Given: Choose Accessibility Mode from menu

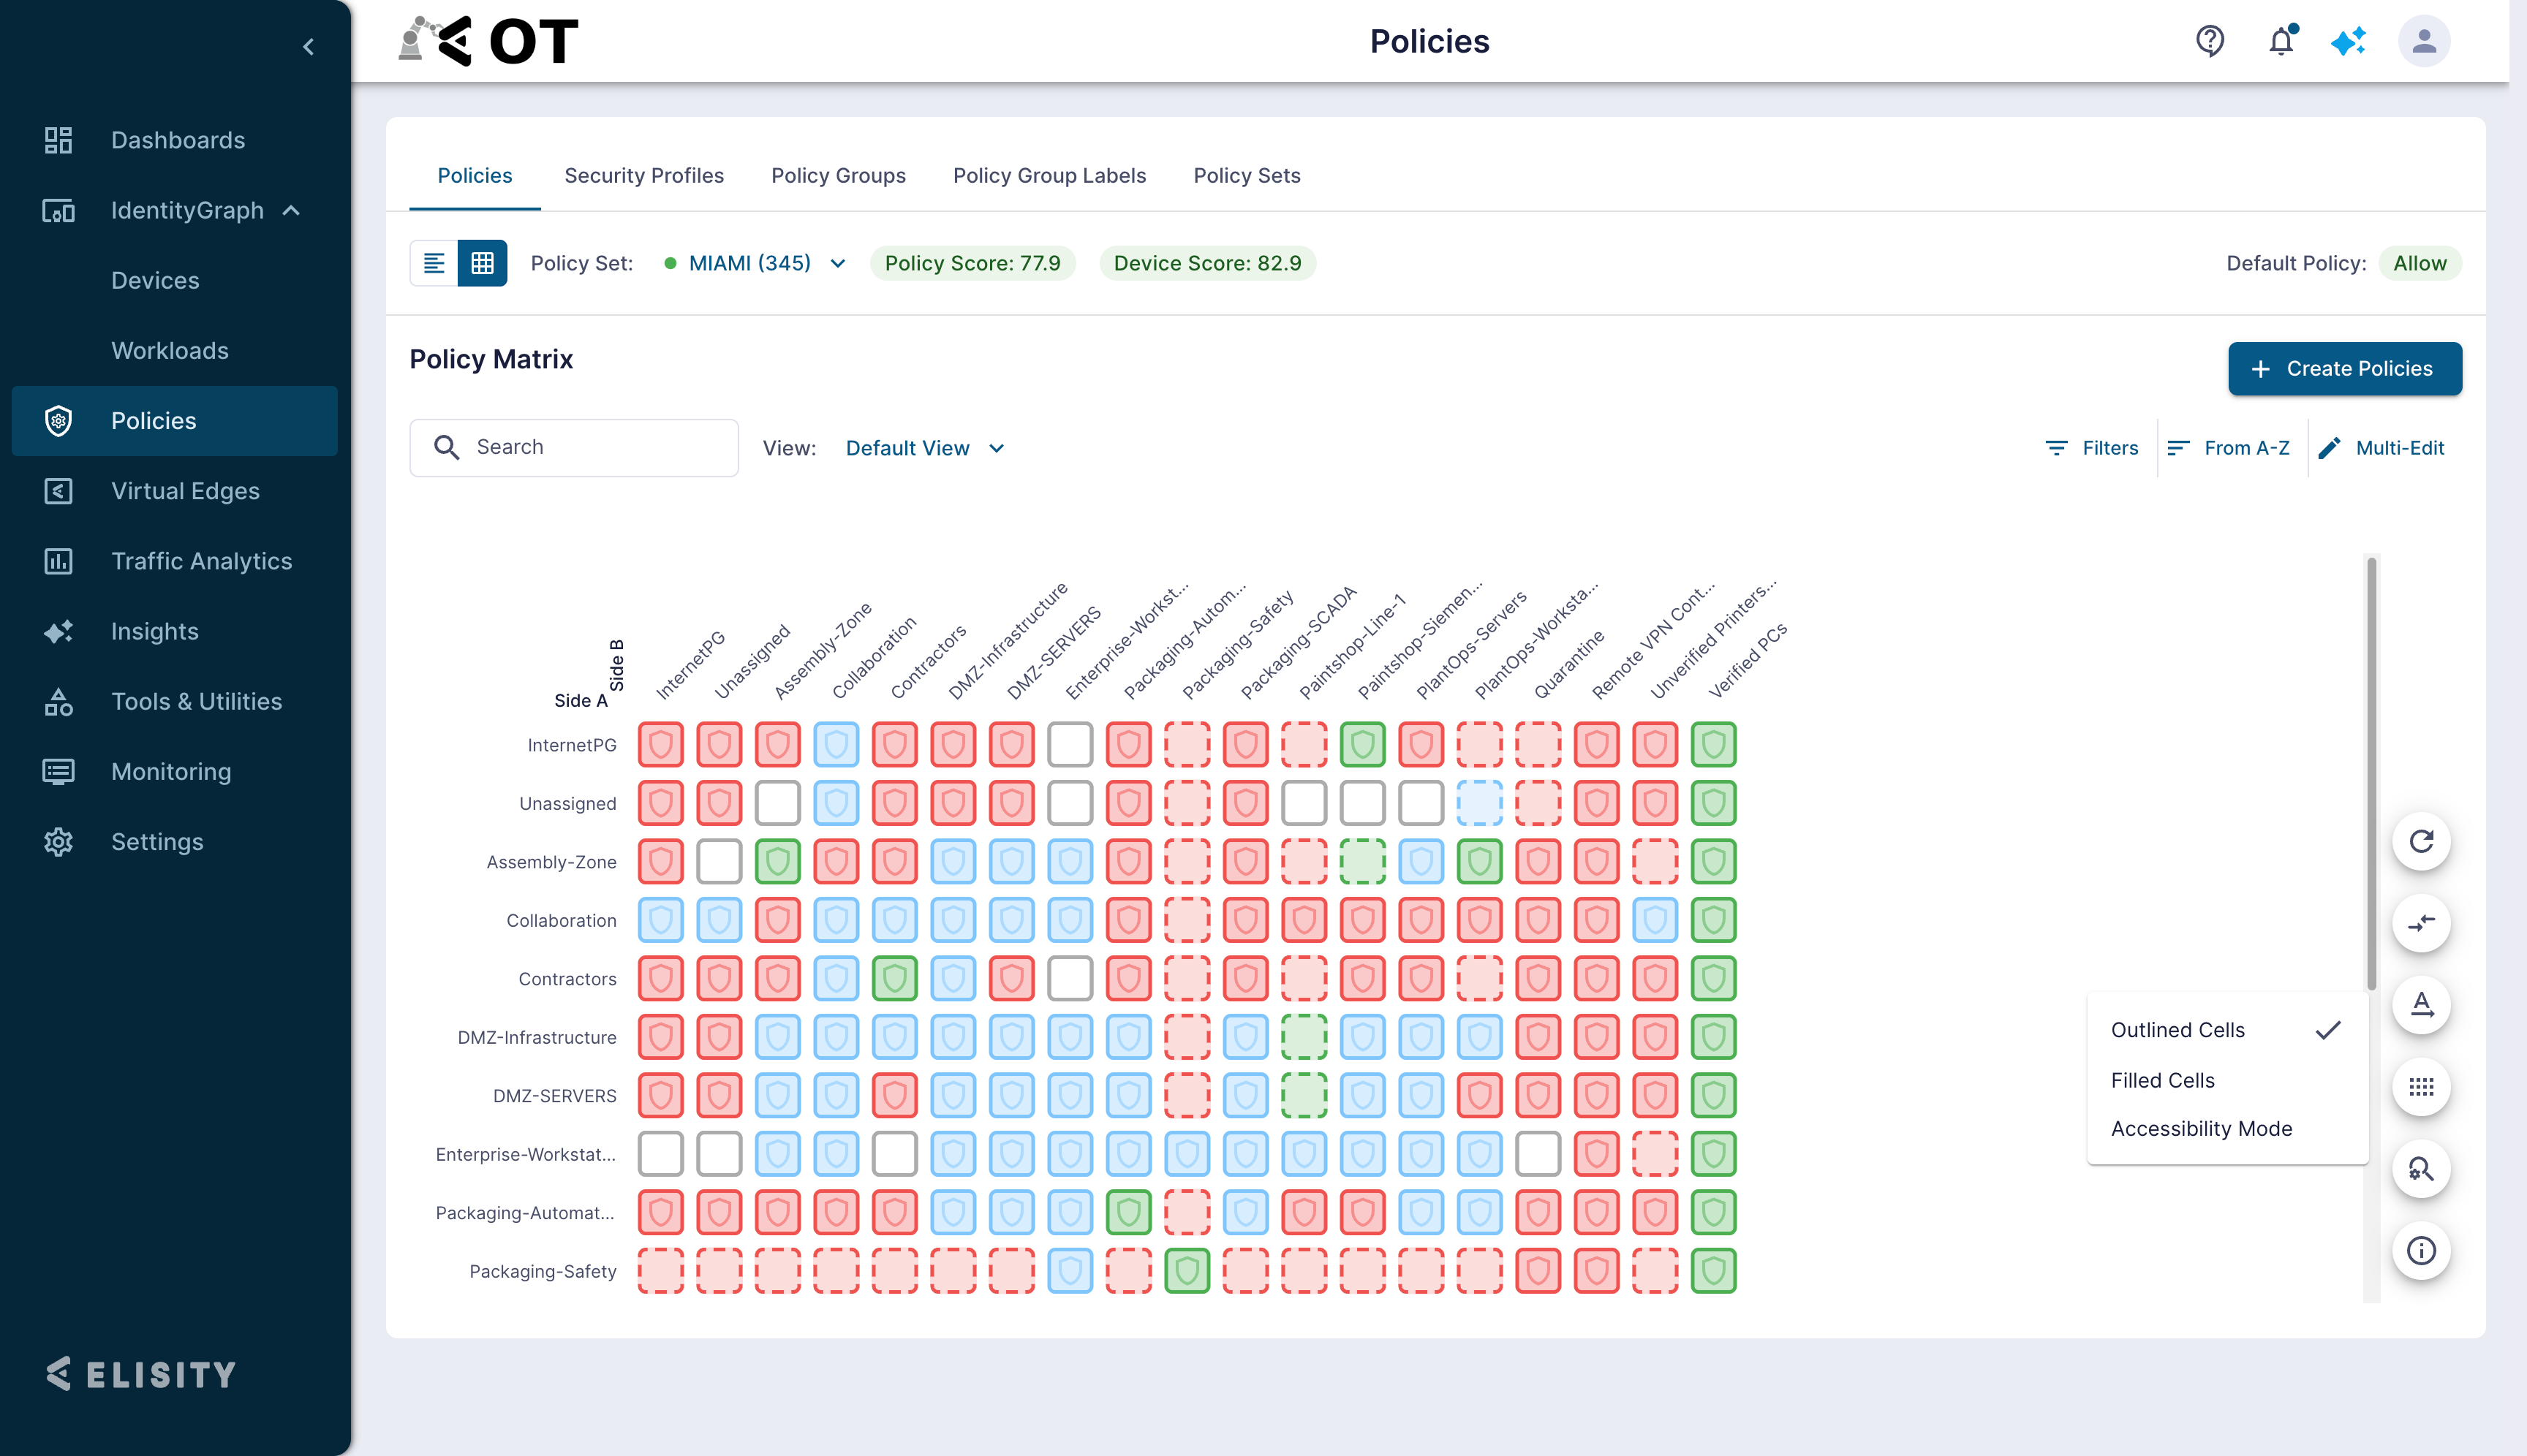Looking at the screenshot, I should pyautogui.click(x=2201, y=1128).
